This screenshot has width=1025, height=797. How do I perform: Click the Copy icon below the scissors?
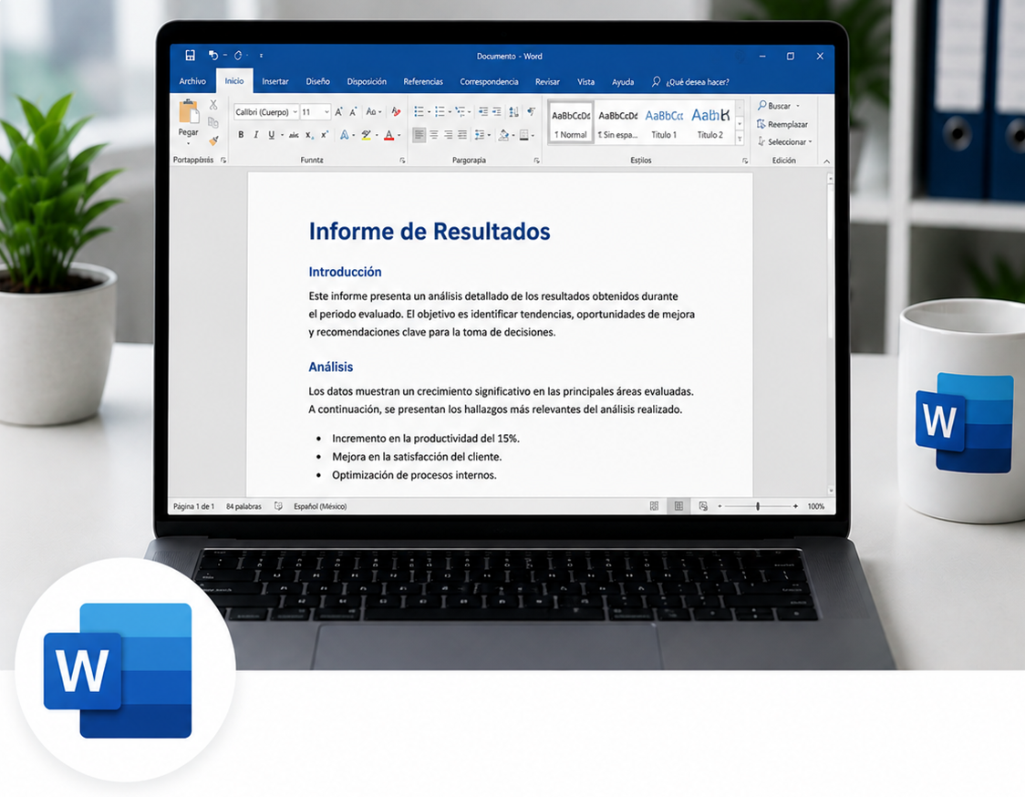click(213, 122)
